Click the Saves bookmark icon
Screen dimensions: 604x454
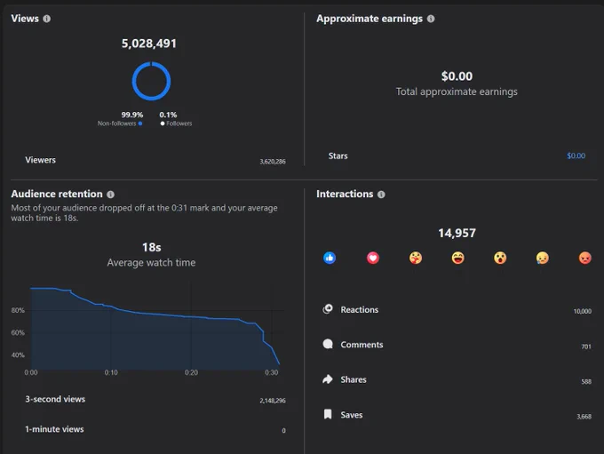point(328,414)
